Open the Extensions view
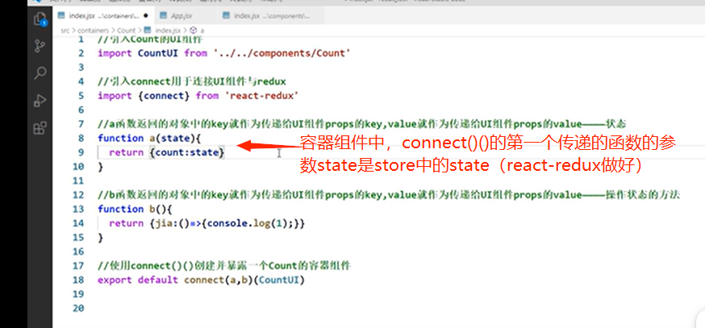 click(40, 128)
